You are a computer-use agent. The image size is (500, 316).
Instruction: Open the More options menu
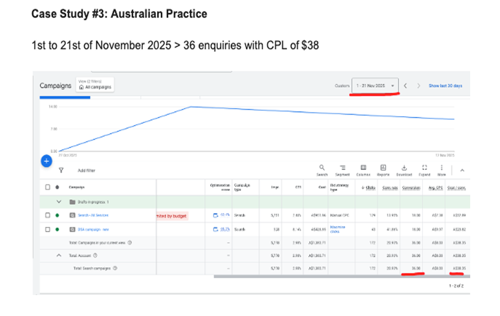[441, 170]
